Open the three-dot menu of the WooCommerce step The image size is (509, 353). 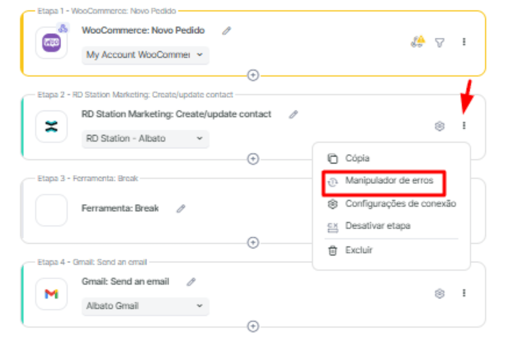[464, 42]
